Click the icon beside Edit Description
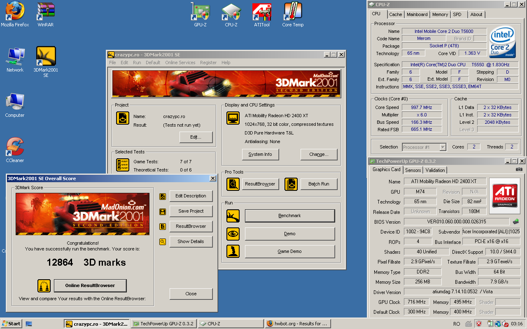The image size is (527, 329). 163,196
